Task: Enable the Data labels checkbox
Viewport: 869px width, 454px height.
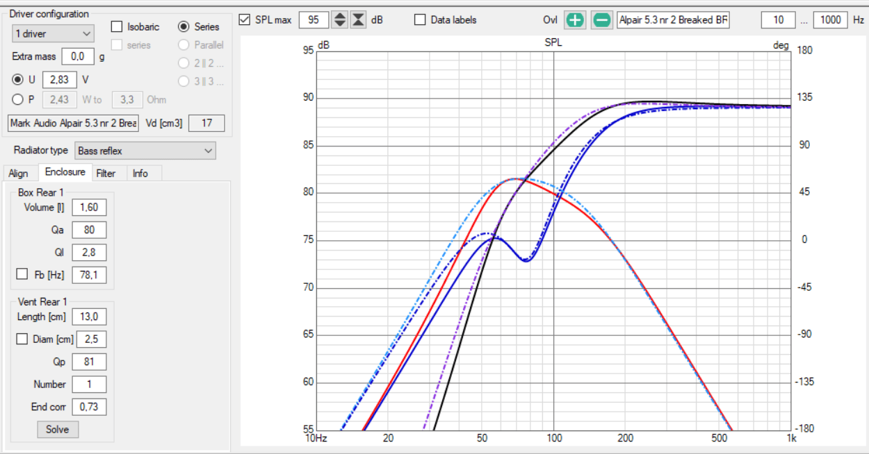Action: tap(420, 20)
